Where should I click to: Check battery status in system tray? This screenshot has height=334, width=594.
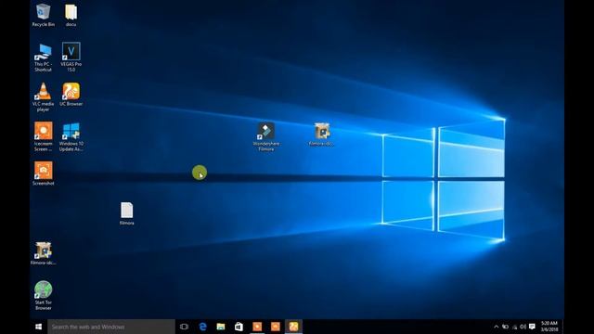pyautogui.click(x=505, y=327)
